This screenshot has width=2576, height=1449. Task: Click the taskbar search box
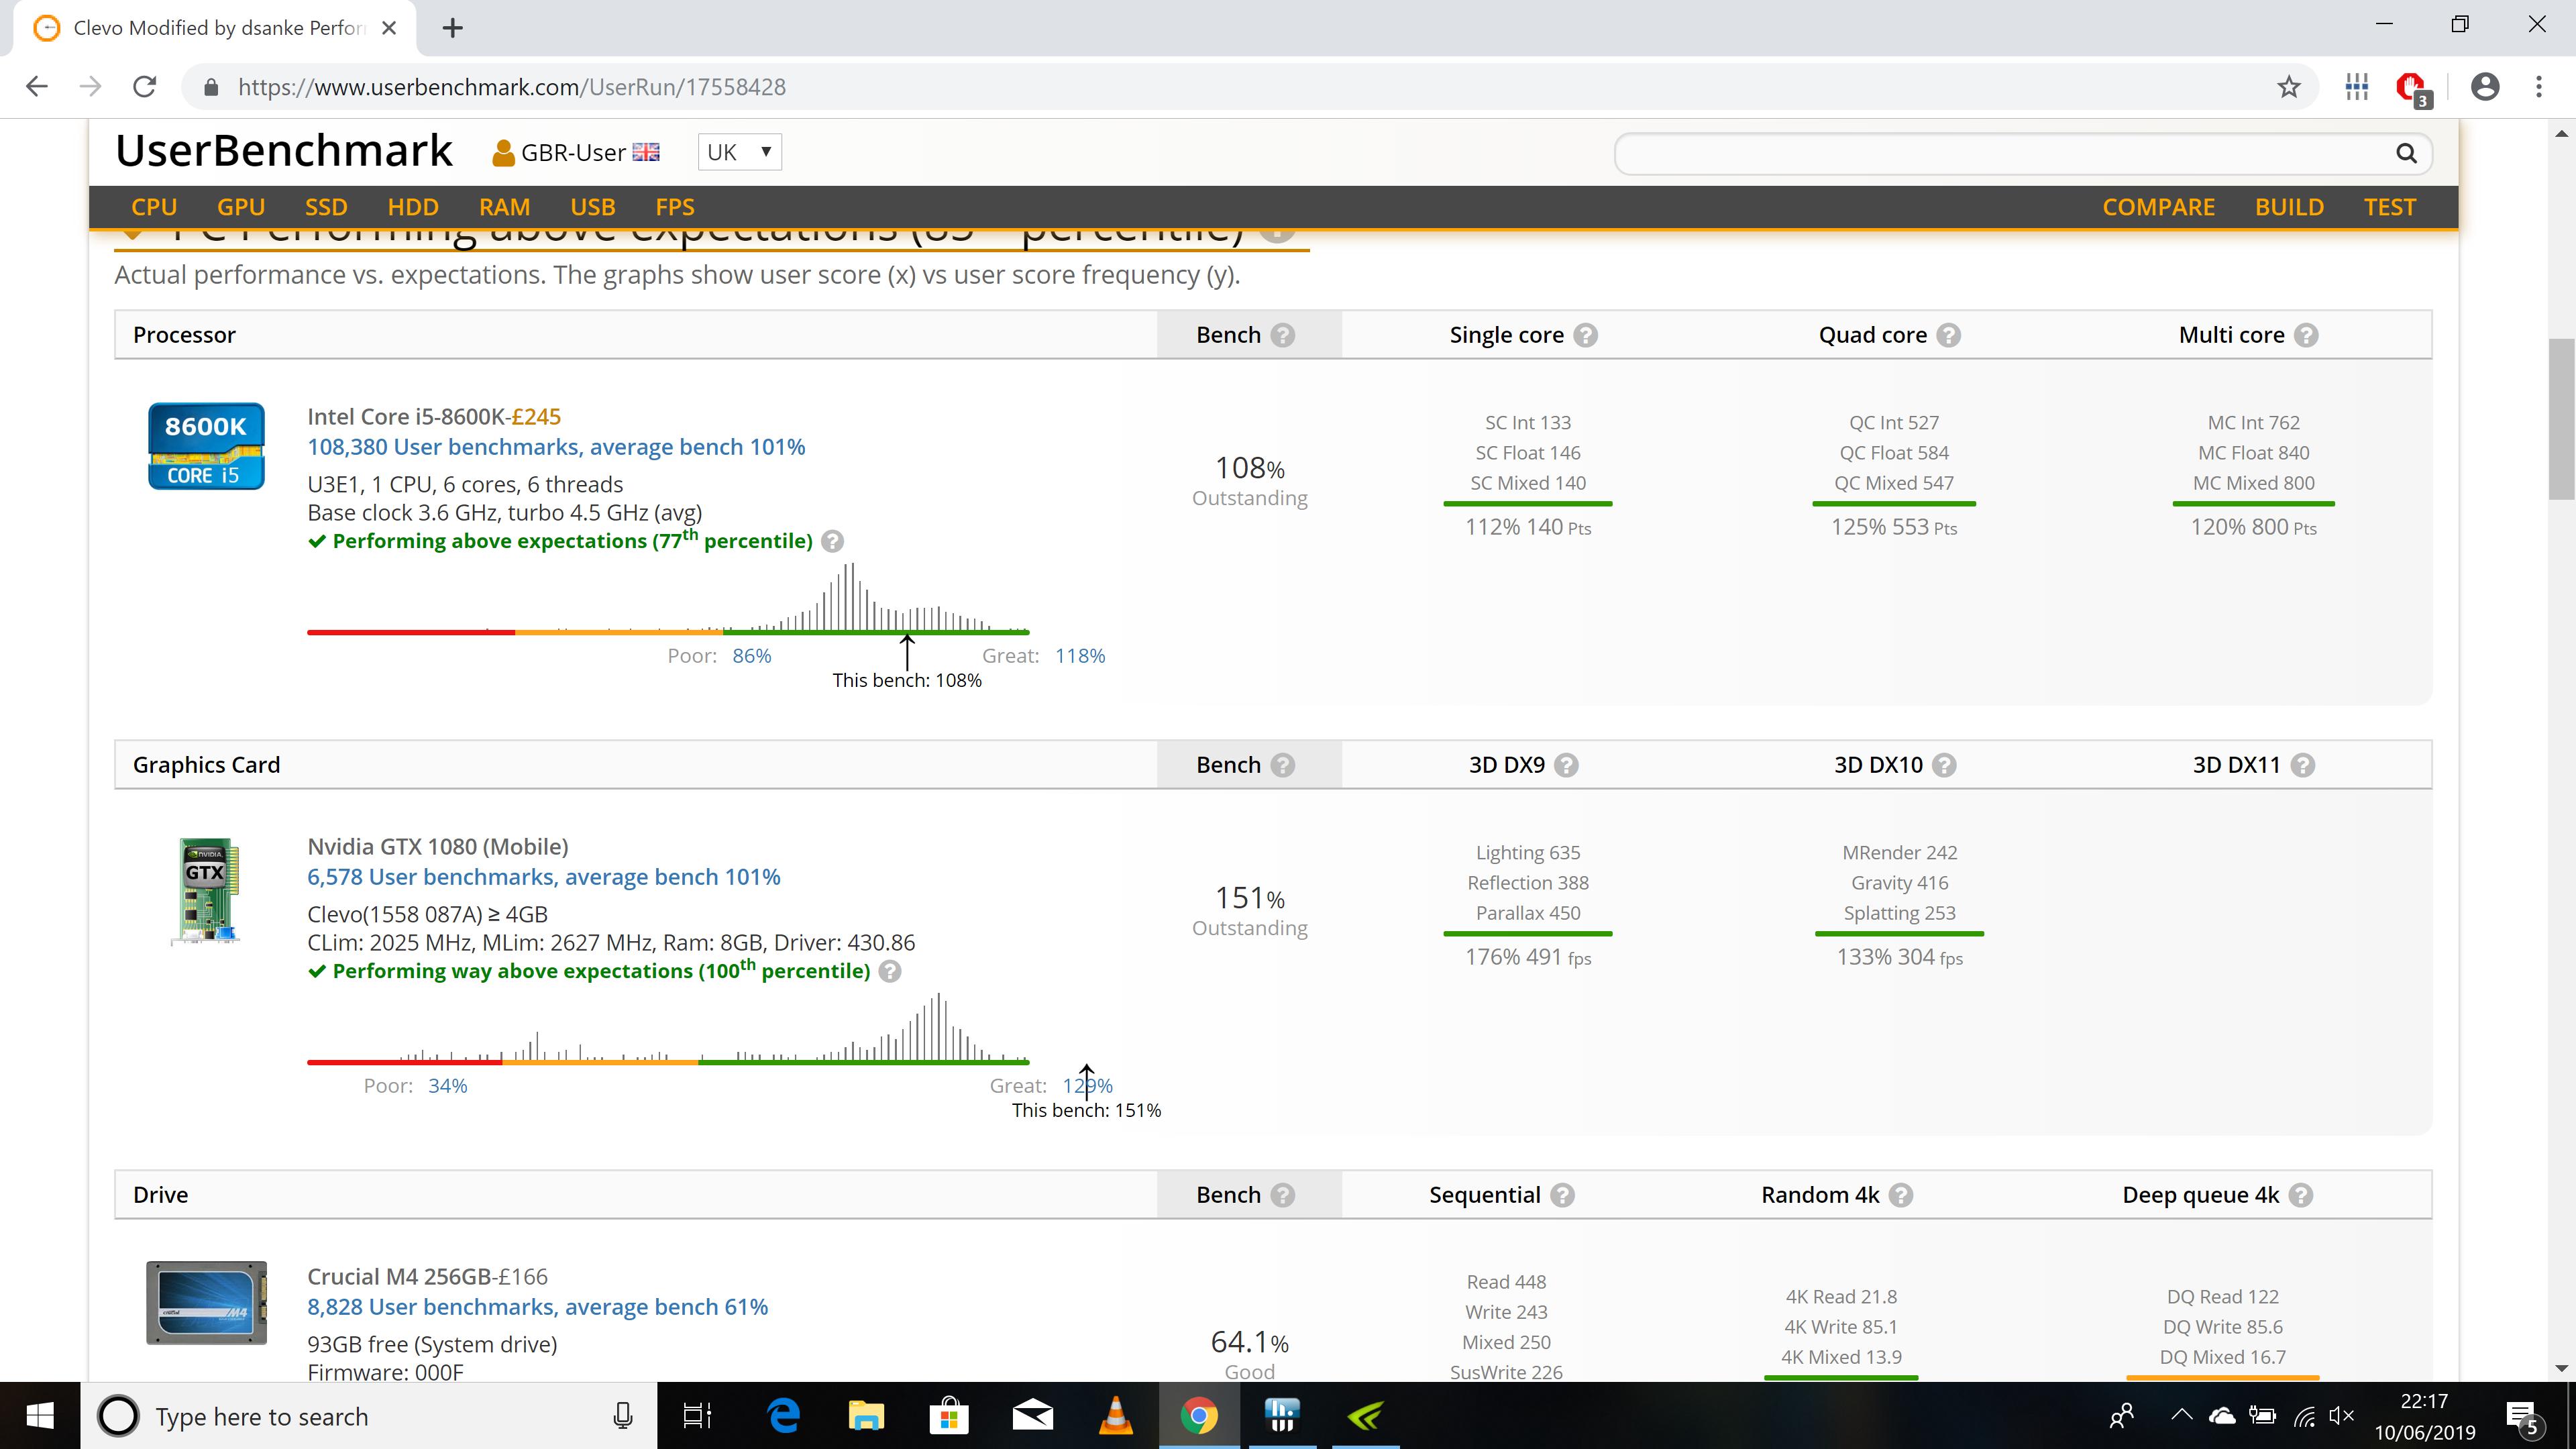coord(368,1416)
